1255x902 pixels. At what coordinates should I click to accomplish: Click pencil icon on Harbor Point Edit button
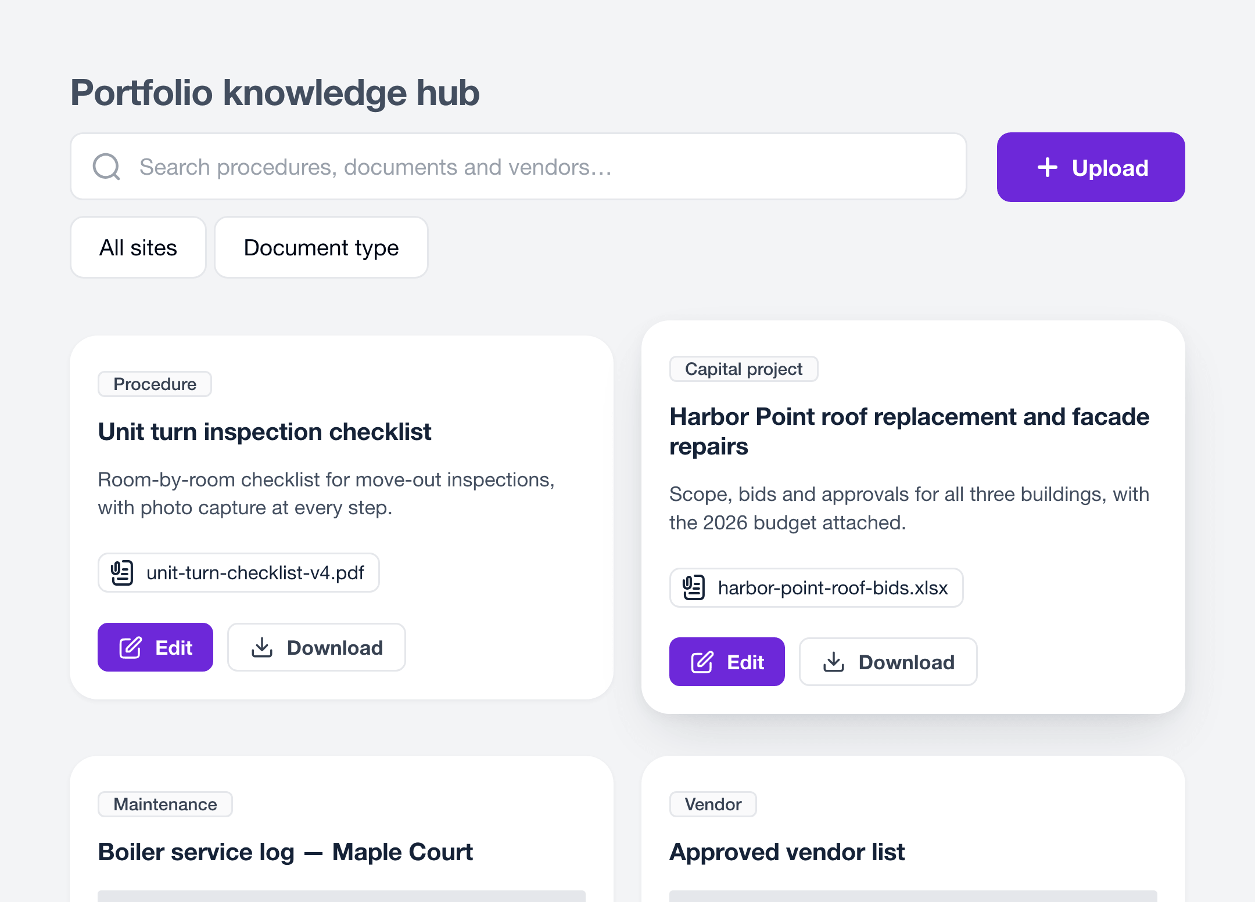(702, 662)
